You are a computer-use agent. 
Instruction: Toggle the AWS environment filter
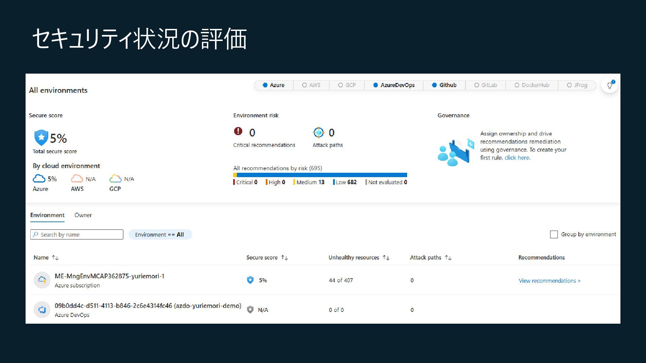point(311,85)
